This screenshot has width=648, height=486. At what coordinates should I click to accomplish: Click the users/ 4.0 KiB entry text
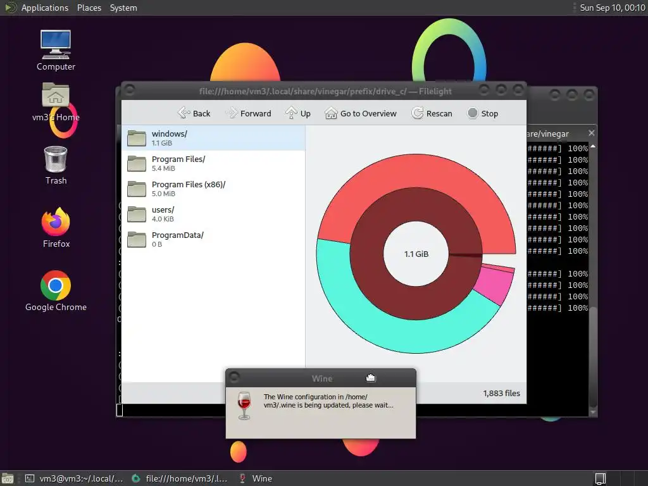(x=163, y=214)
